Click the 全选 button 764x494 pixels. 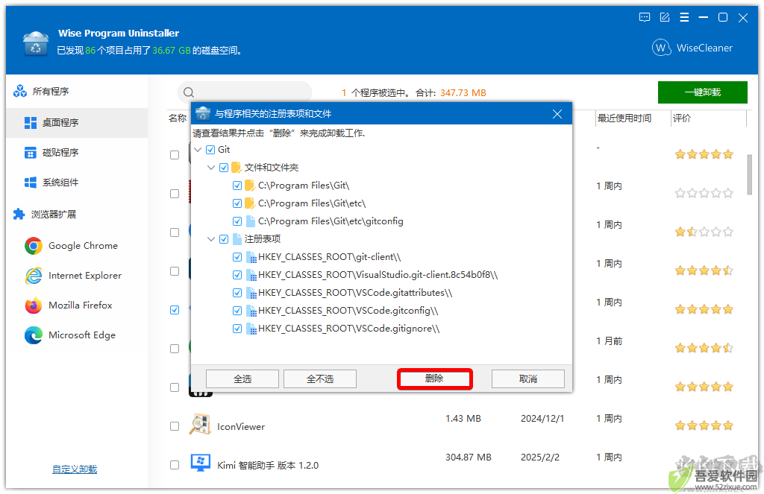click(242, 379)
